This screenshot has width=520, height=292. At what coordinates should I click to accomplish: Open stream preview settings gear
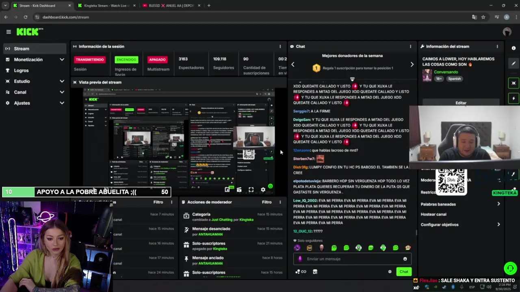263,189
